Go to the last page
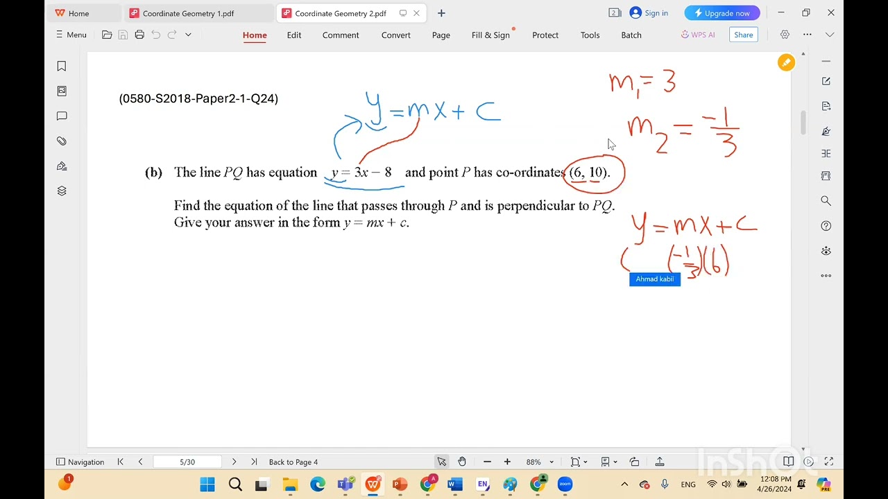The image size is (888, 499). click(x=254, y=462)
